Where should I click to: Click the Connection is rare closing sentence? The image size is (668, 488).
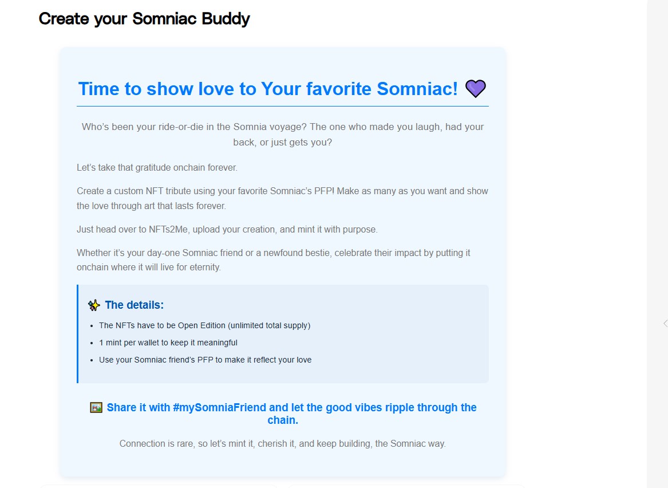(282, 443)
